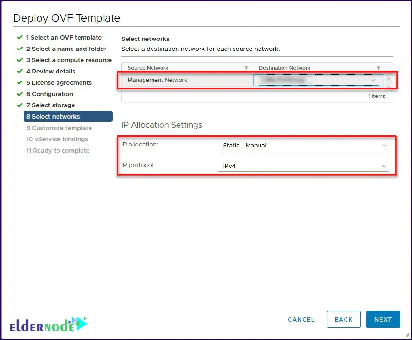The width and height of the screenshot is (412, 340).
Task: Go to step 2 Select a name and folder
Action: (66, 49)
